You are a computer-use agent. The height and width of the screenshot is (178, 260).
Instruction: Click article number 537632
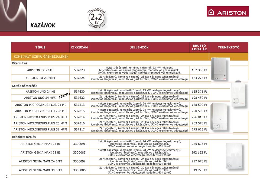pyautogui.click(x=79, y=98)
